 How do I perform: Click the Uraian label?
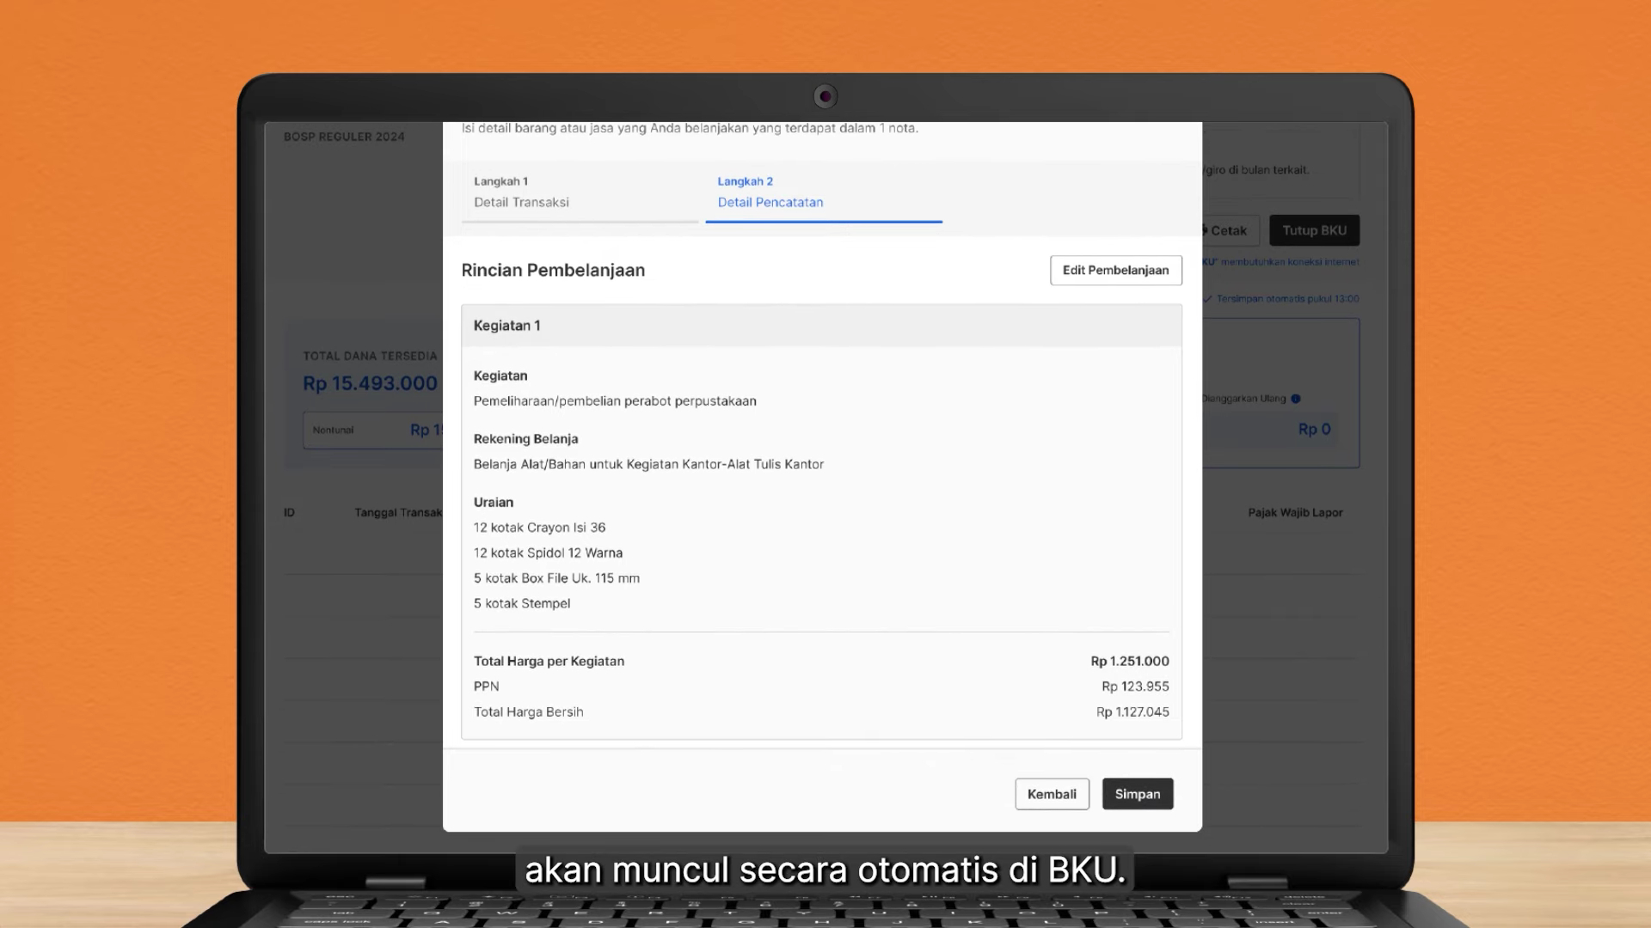[x=493, y=502]
